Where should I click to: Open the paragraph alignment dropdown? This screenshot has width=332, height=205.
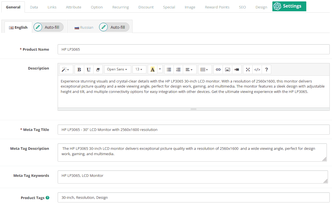(x=189, y=70)
